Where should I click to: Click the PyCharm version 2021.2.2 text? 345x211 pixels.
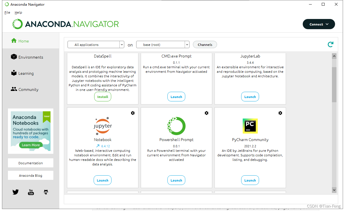click(250, 146)
